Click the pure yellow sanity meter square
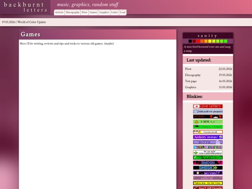Screen dimensions: 252x189 [210, 41]
